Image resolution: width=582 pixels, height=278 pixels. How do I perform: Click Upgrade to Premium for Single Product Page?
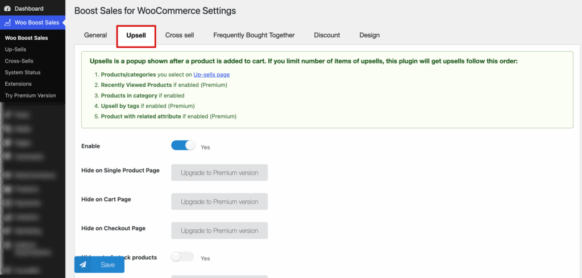219,172
